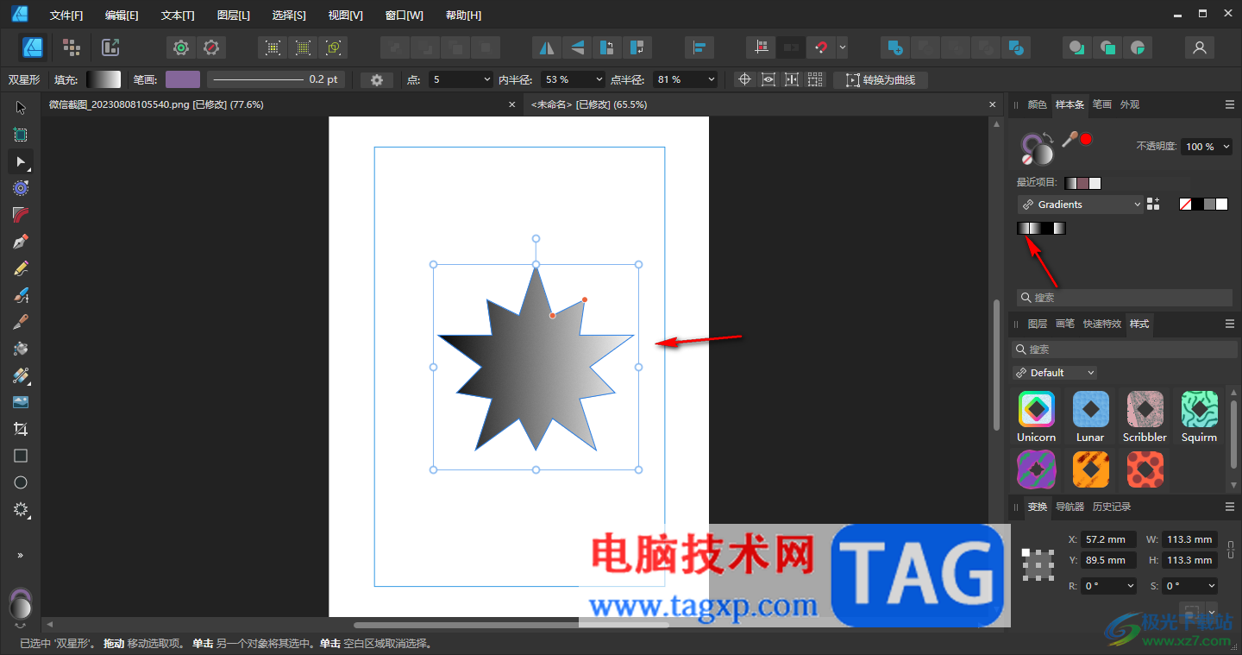Screen dimensions: 1242x655
Task: Toggle the snapping magnet
Action: pos(822,47)
